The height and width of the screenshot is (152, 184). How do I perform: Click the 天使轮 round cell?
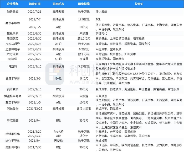point(58,141)
